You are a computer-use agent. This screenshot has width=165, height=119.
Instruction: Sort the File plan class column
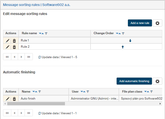point(146,92)
